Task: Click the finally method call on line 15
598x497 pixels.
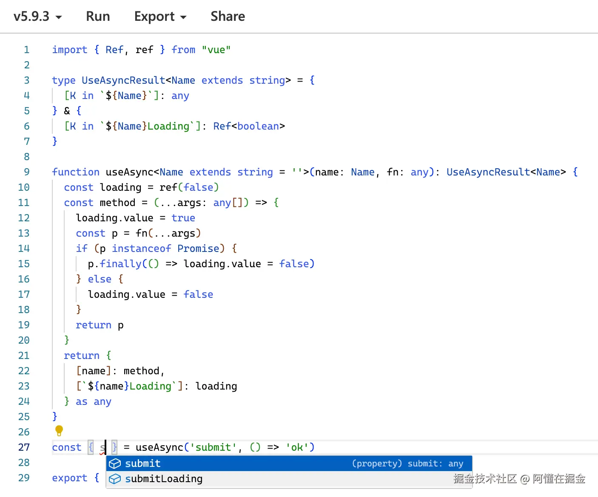Action: click(x=120, y=264)
